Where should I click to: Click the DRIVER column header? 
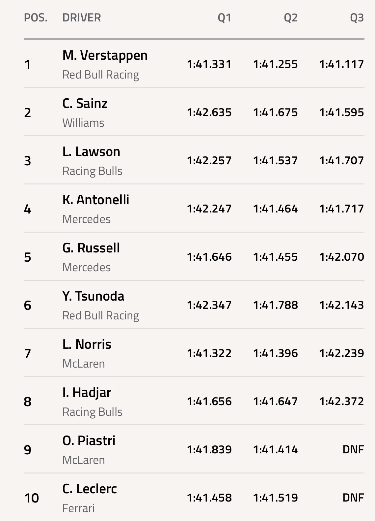coord(82,18)
